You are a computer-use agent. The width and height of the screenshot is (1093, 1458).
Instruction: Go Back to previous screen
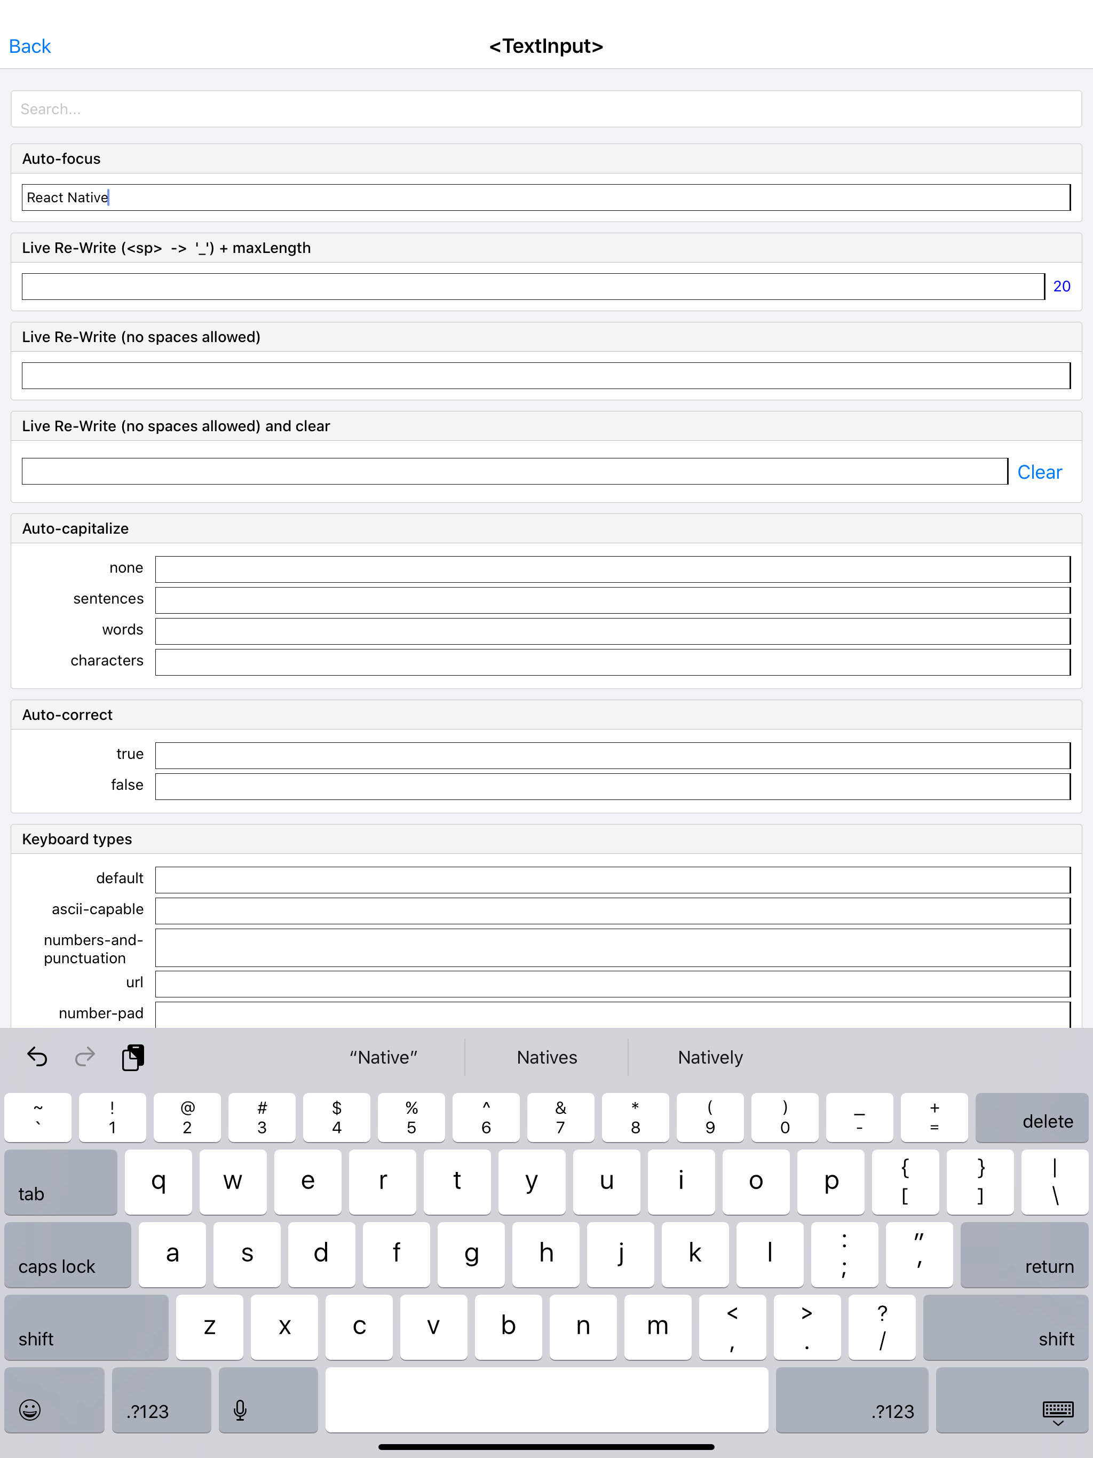click(30, 46)
